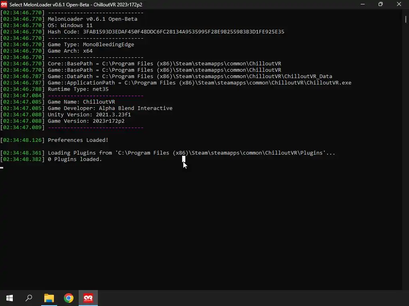Click 'Game Name: ChilloutVR' line
This screenshot has width=409, height=306.
(81, 102)
